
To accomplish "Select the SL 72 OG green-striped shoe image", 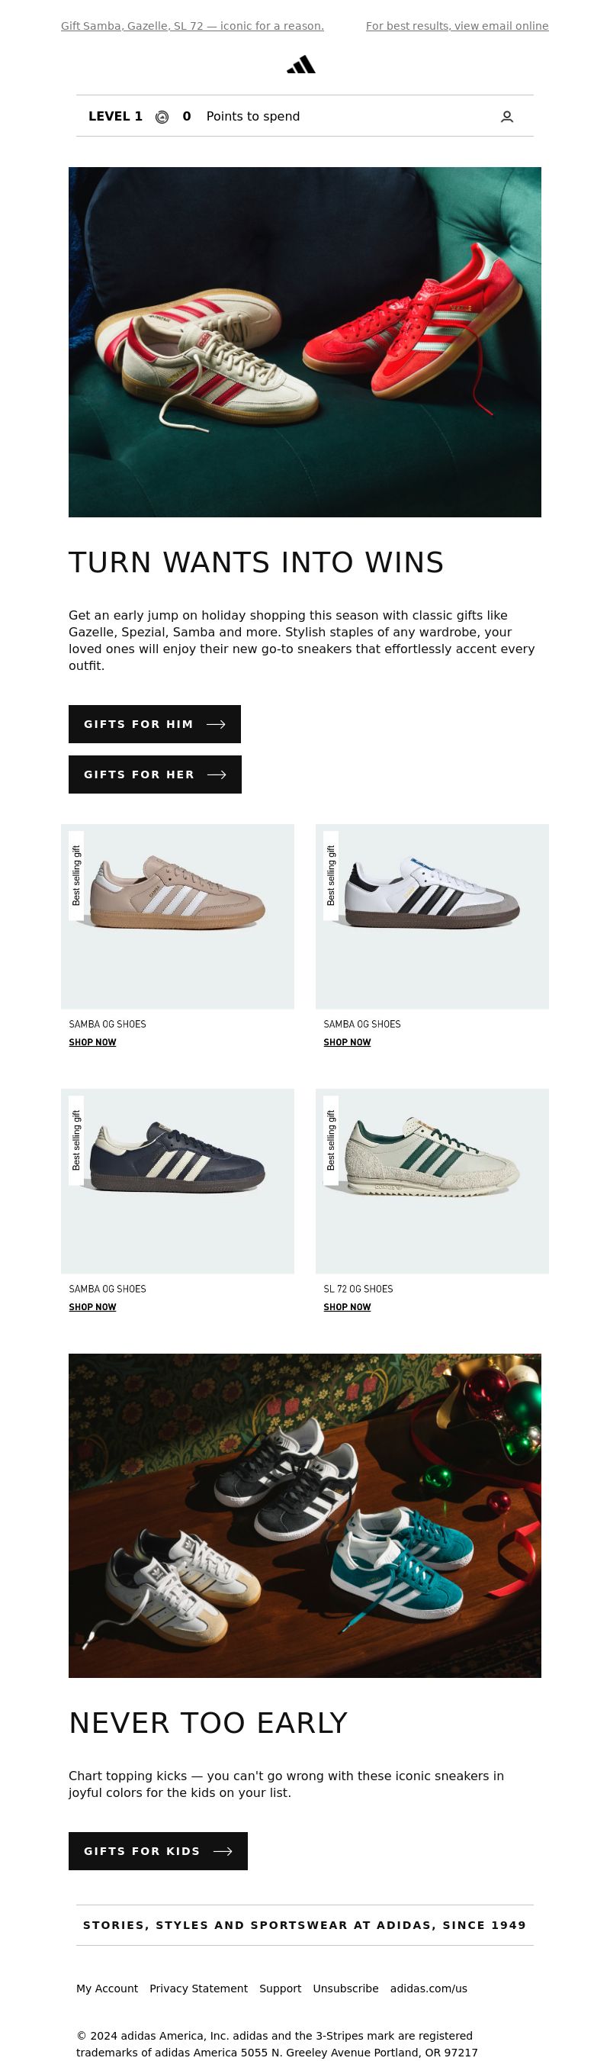I will pyautogui.click(x=432, y=1181).
